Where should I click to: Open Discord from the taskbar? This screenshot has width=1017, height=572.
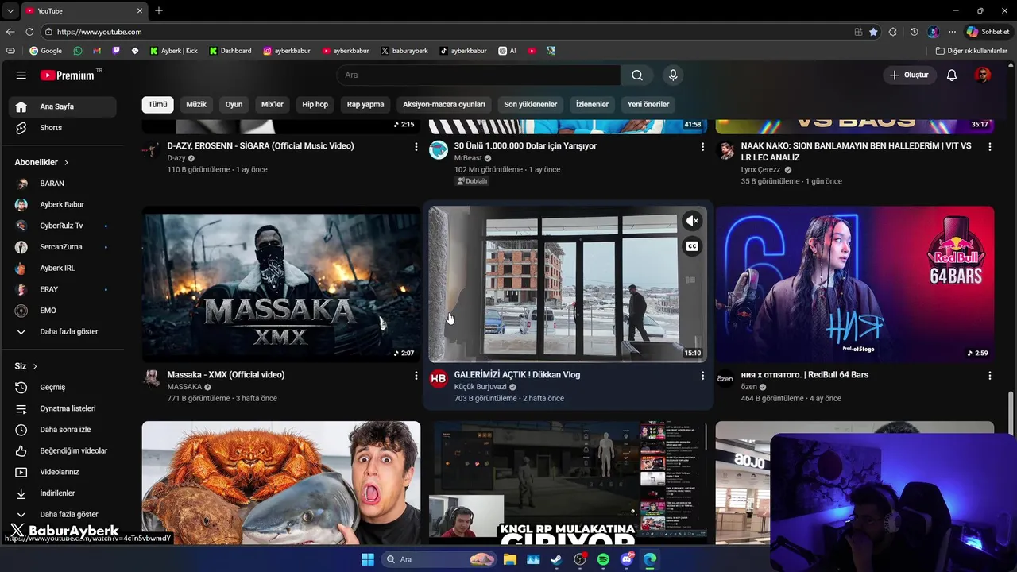(627, 559)
